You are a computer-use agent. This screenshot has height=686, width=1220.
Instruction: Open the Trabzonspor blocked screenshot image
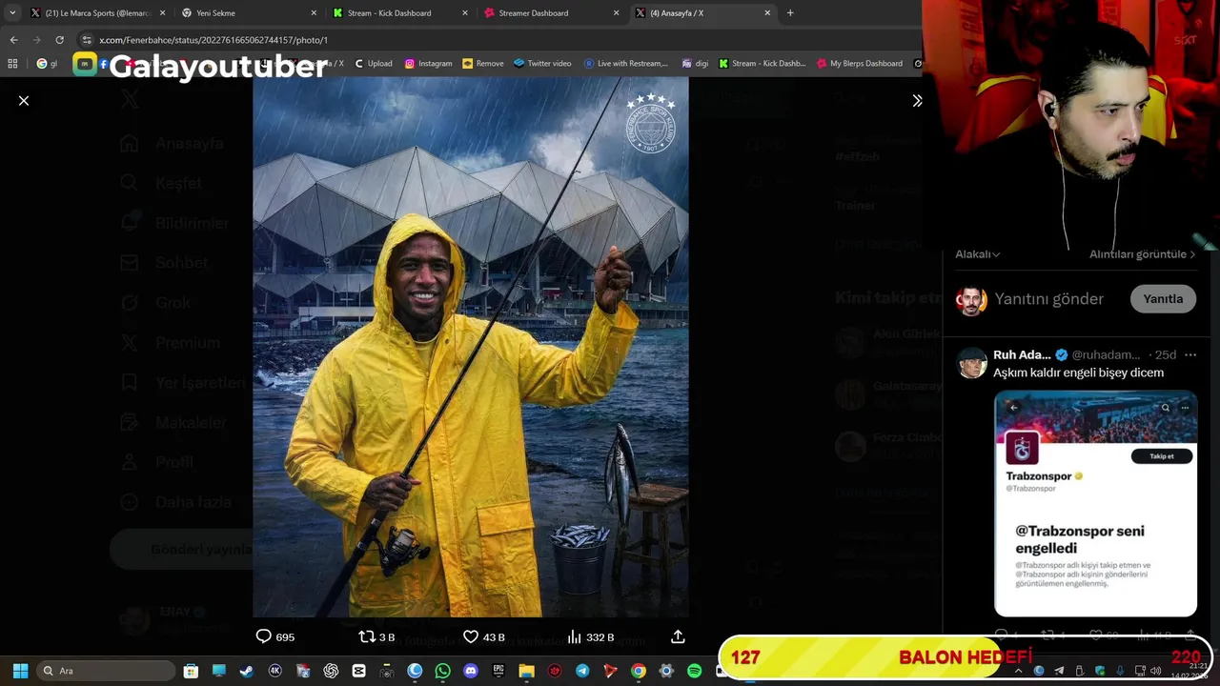point(1095,503)
